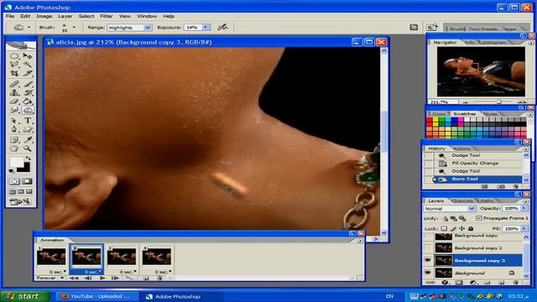
Task: Jump to ImageReady from the toolbox
Action: [x=20, y=201]
